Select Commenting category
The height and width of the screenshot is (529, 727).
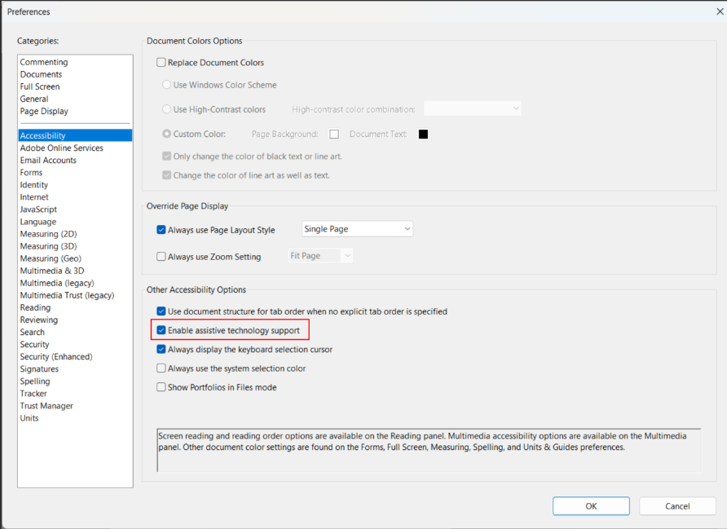click(x=75, y=62)
